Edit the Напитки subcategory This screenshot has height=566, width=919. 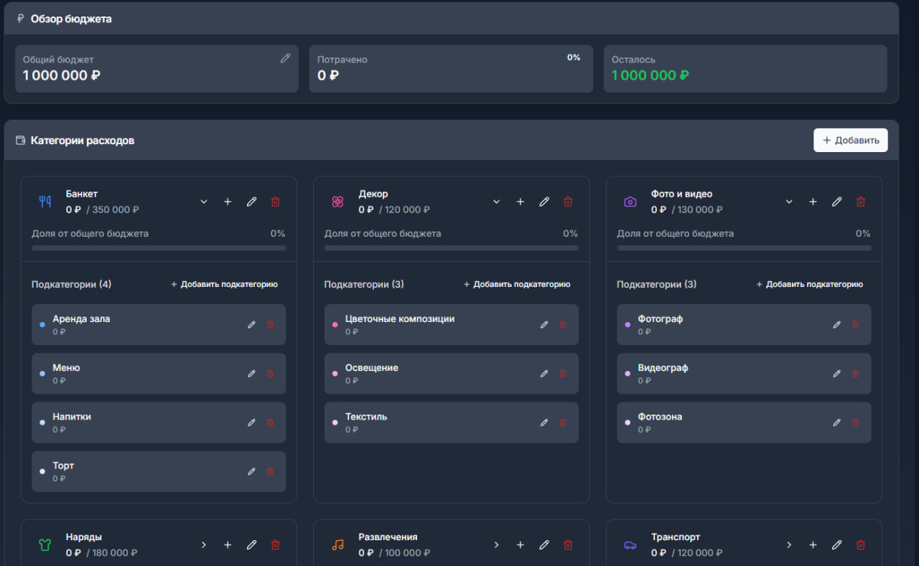251,423
